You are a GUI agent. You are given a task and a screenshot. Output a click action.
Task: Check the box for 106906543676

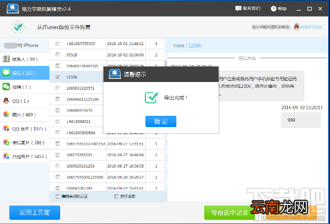click(57, 110)
